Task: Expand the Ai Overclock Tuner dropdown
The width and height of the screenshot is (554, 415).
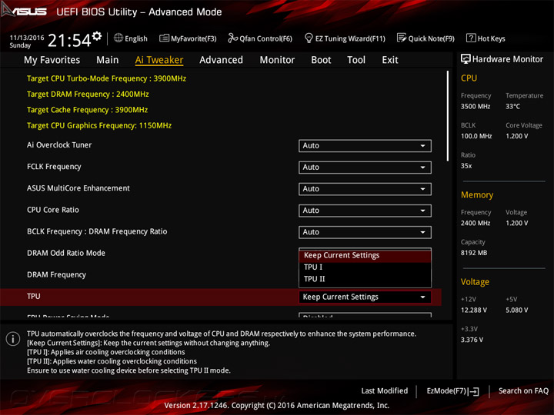Action: tap(365, 146)
